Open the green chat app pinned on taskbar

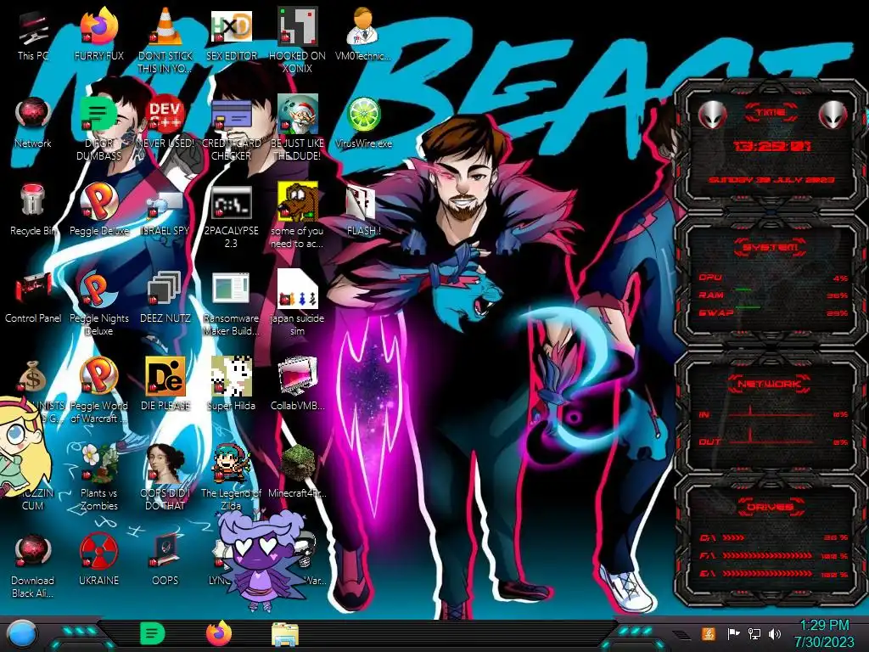coord(153,633)
